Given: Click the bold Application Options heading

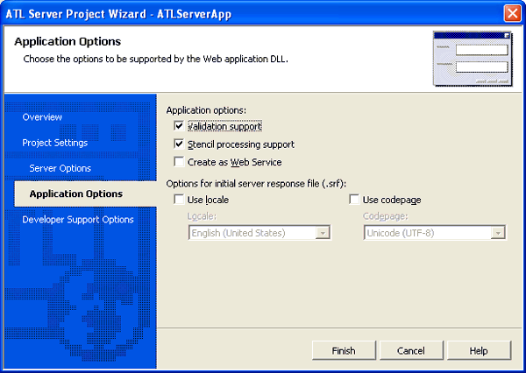Looking at the screenshot, I should tap(68, 42).
